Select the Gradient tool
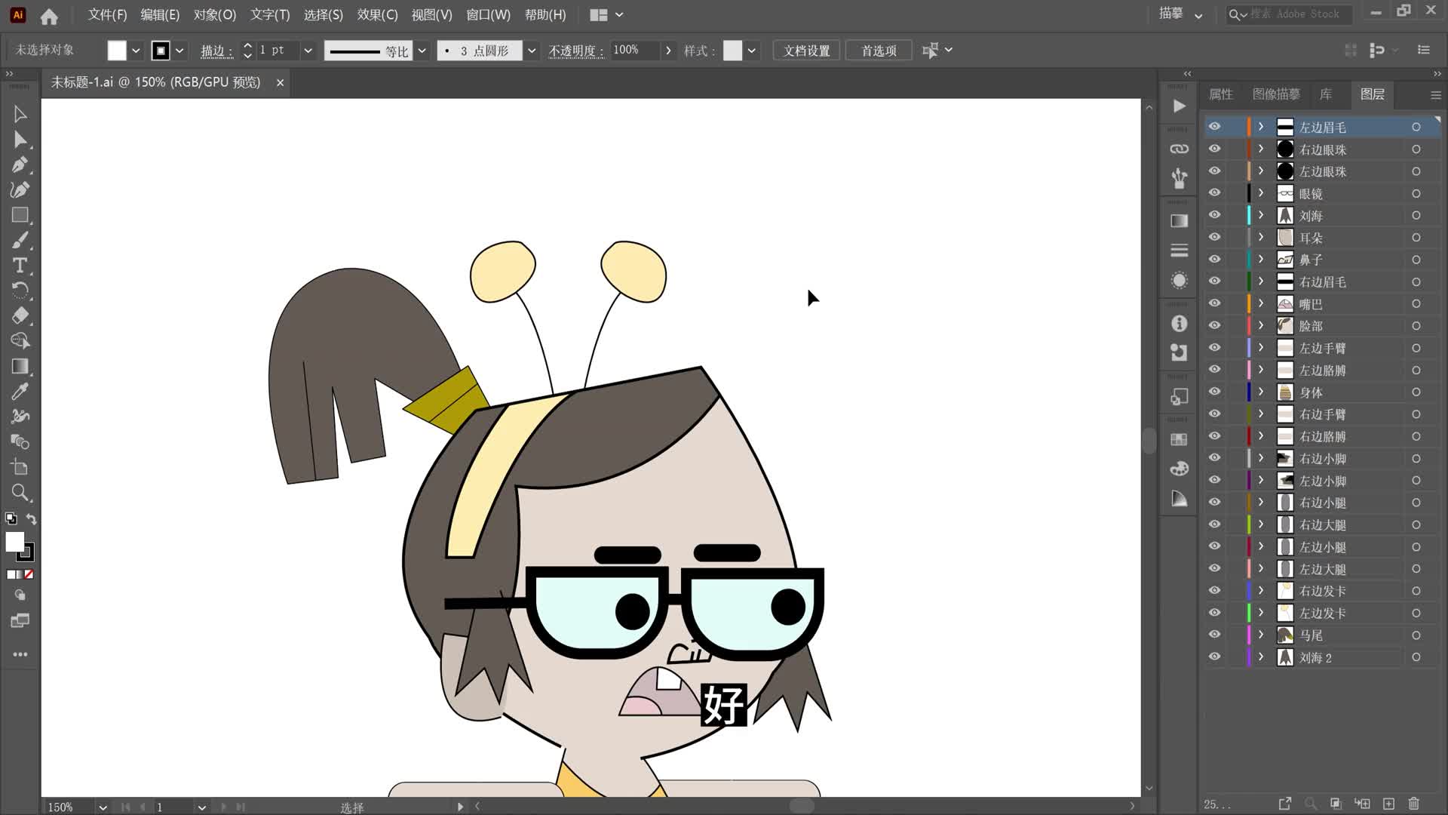The image size is (1448, 815). coord(20,366)
